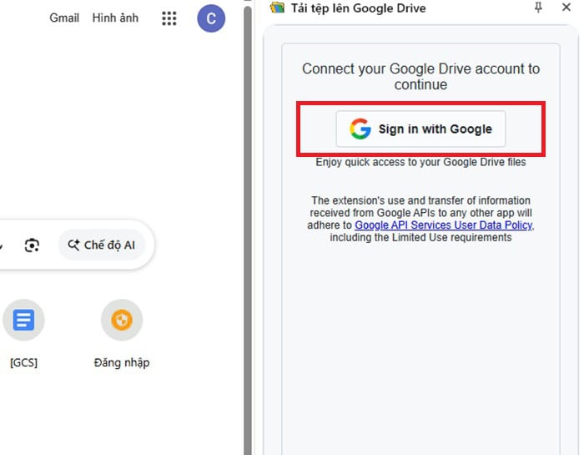This screenshot has height=455, width=584.
Task: Click the Google Drive extension folder icon
Action: [277, 8]
